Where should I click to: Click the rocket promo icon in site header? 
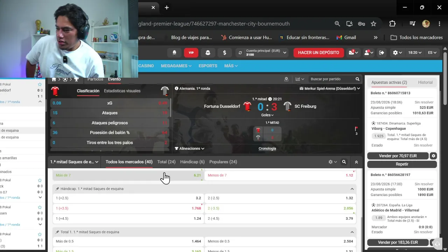click(174, 52)
